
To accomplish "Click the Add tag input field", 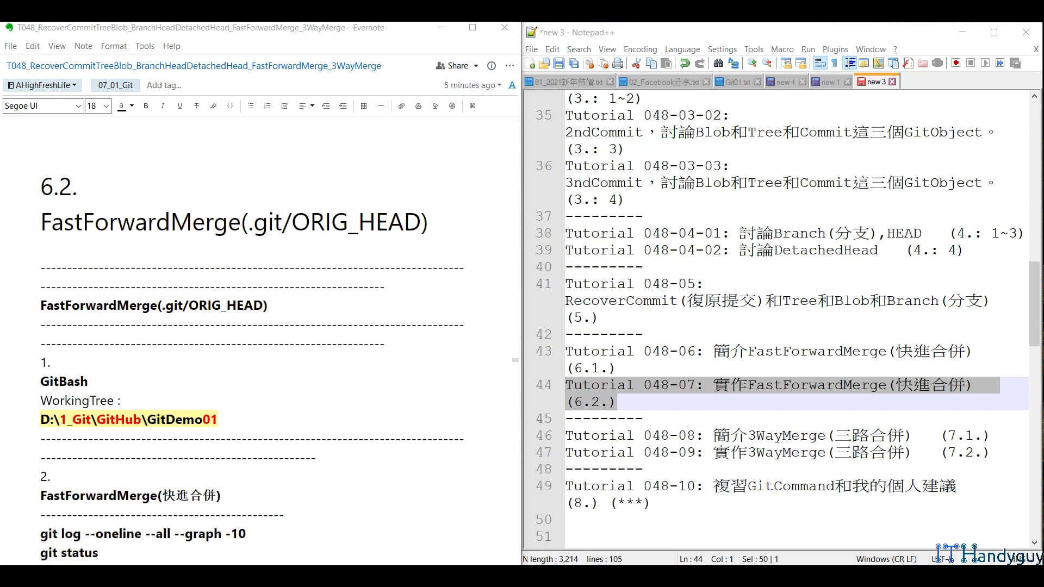I will pos(164,85).
